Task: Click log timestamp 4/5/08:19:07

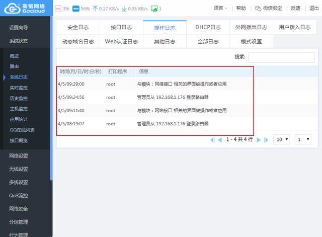Action: tap(71, 124)
